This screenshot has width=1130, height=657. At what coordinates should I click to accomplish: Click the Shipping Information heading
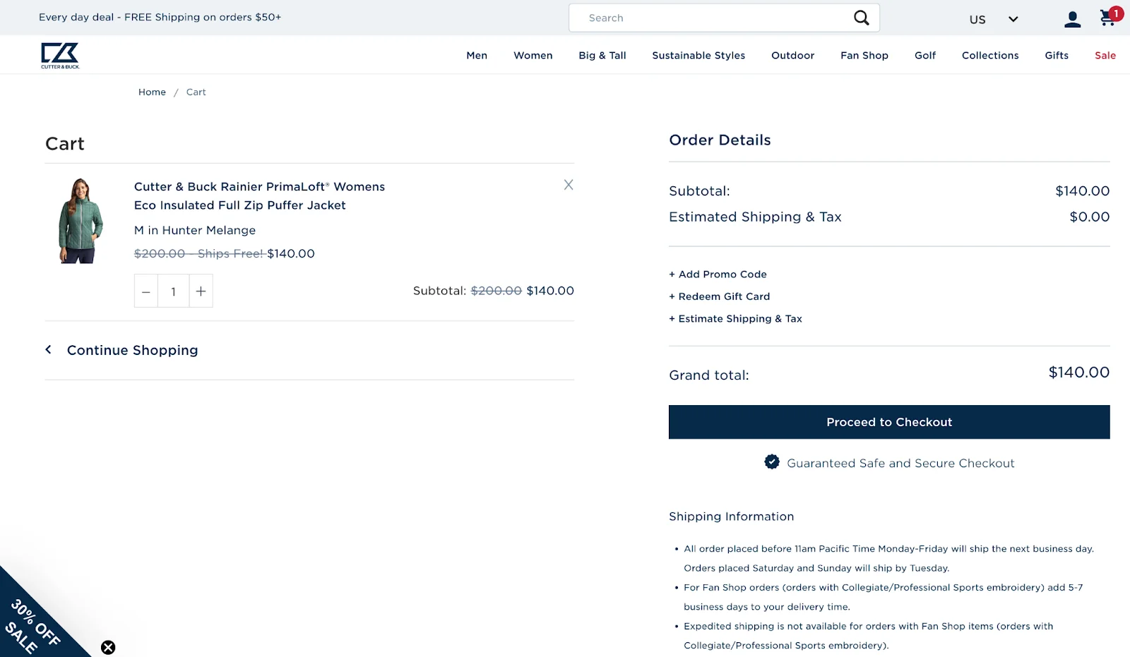click(x=731, y=517)
